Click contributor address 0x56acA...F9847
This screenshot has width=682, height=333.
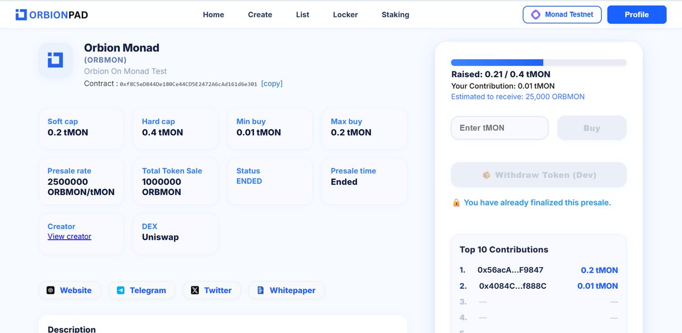coord(510,270)
